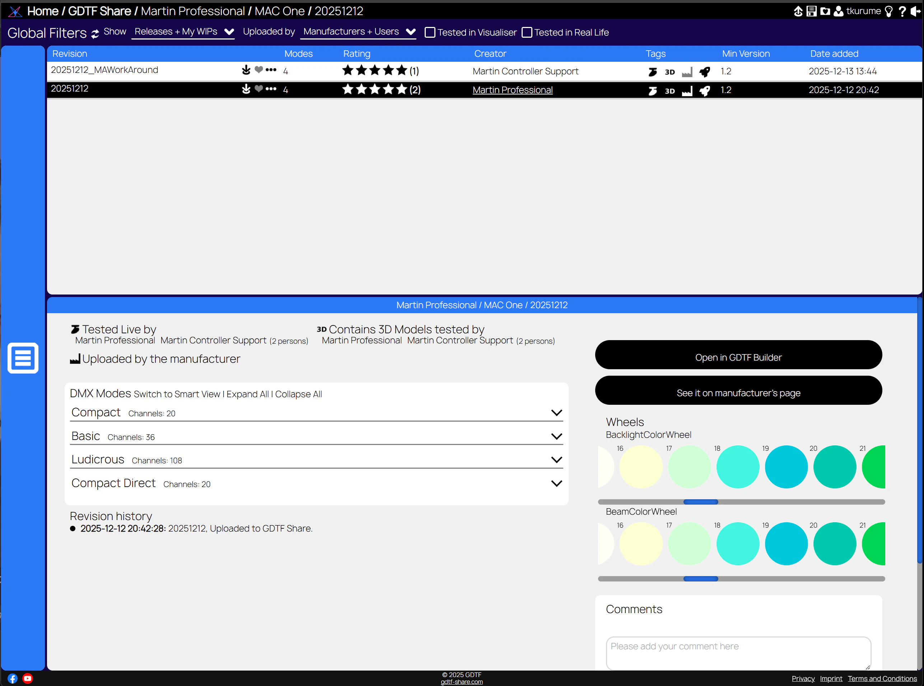Open the YouTube icon in footer

(x=27, y=678)
